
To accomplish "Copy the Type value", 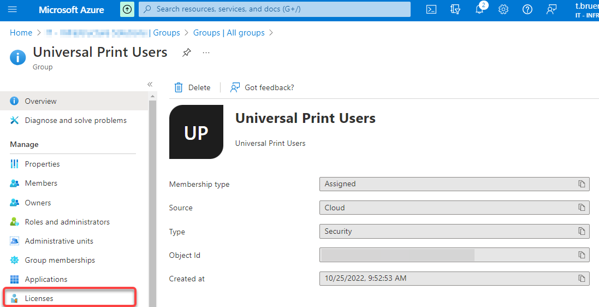I will point(582,231).
